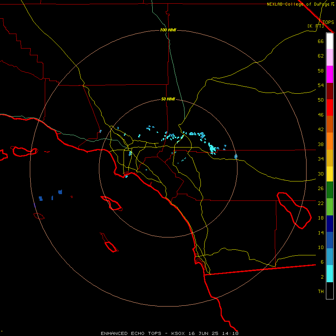
Task: Click legend value 18
Action: [x=321, y=218]
